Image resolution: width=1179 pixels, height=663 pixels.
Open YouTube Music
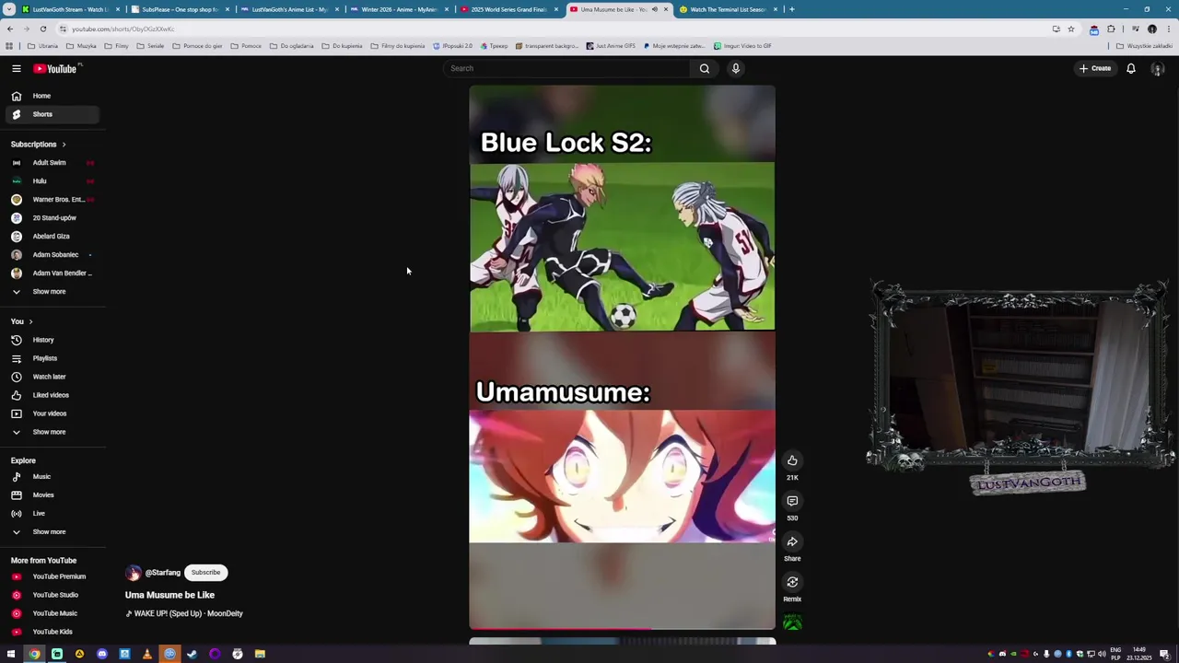click(51, 613)
